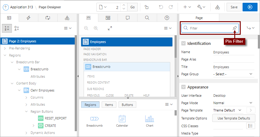Select the Oehr Employees region icon
Image resolution: width=260 pixels, height=137 pixels.
(26, 90)
